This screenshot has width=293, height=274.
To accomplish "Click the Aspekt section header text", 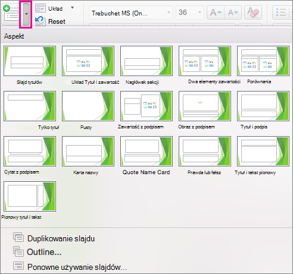I will click(14, 36).
